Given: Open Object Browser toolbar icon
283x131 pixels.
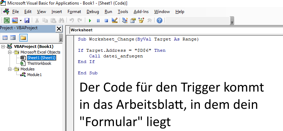Looking at the screenshot, I should [x=141, y=20].
